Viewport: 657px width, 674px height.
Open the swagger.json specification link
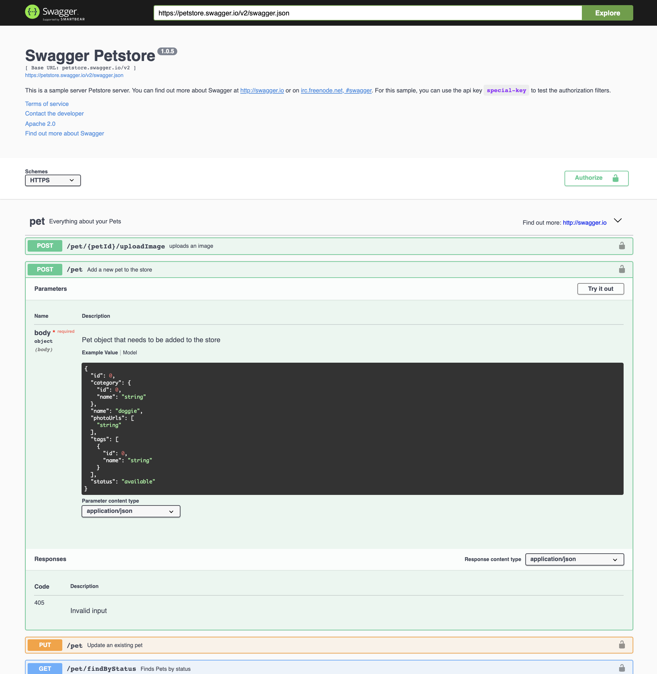(74, 75)
